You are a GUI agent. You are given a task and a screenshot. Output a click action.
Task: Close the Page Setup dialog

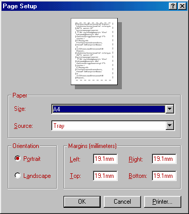click(x=182, y=6)
